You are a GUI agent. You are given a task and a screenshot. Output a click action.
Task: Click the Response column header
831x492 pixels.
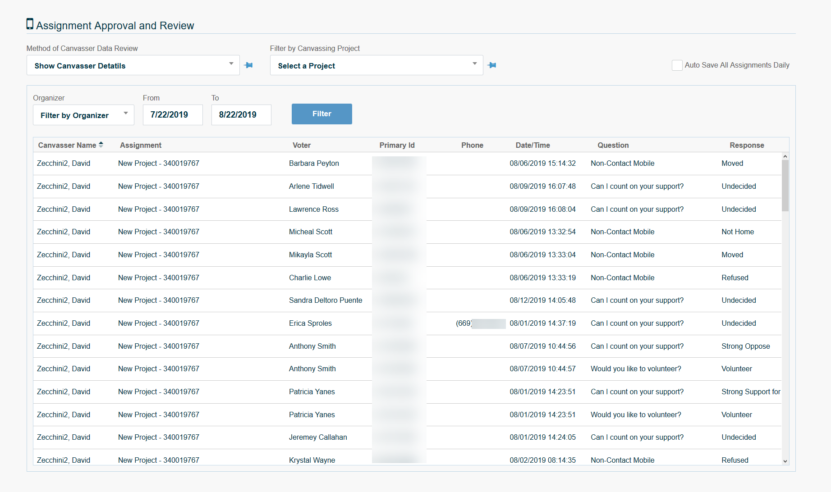(747, 145)
